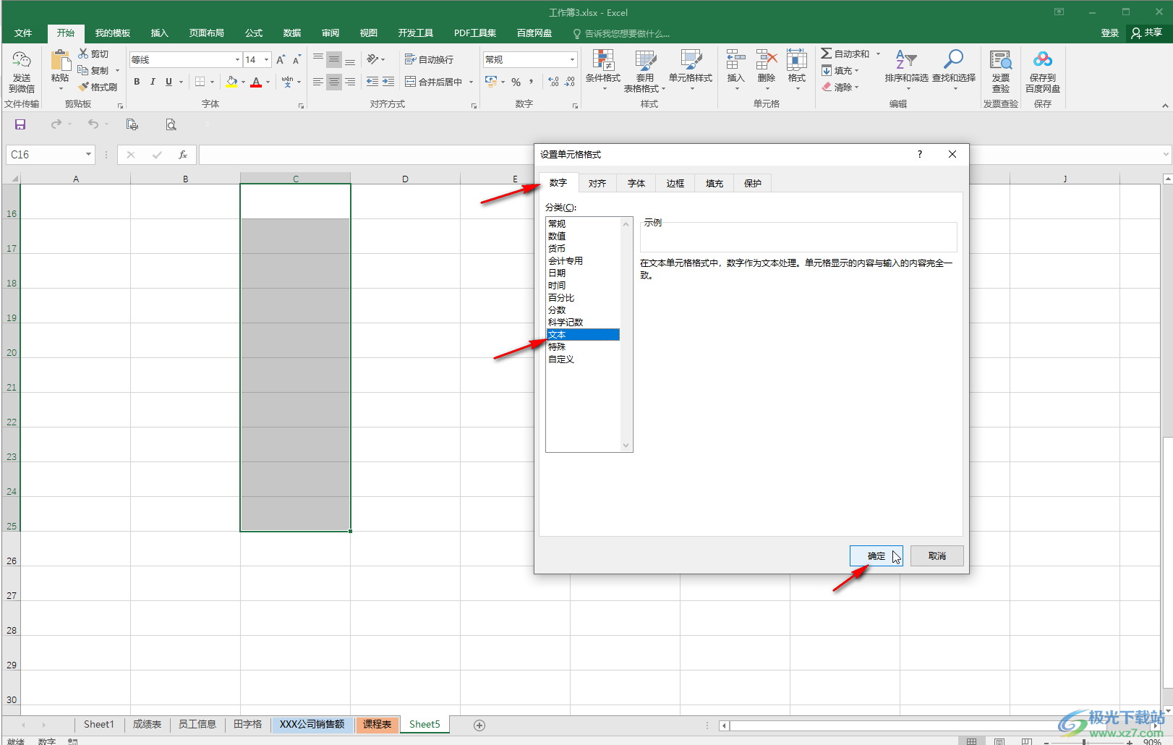Viewport: 1173px width, 745px height.
Task: Switch to the 对齐 tab in the dialog
Action: pyautogui.click(x=597, y=184)
